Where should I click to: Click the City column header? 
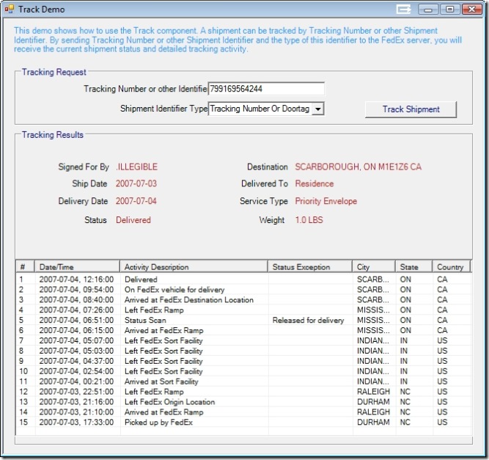click(374, 267)
